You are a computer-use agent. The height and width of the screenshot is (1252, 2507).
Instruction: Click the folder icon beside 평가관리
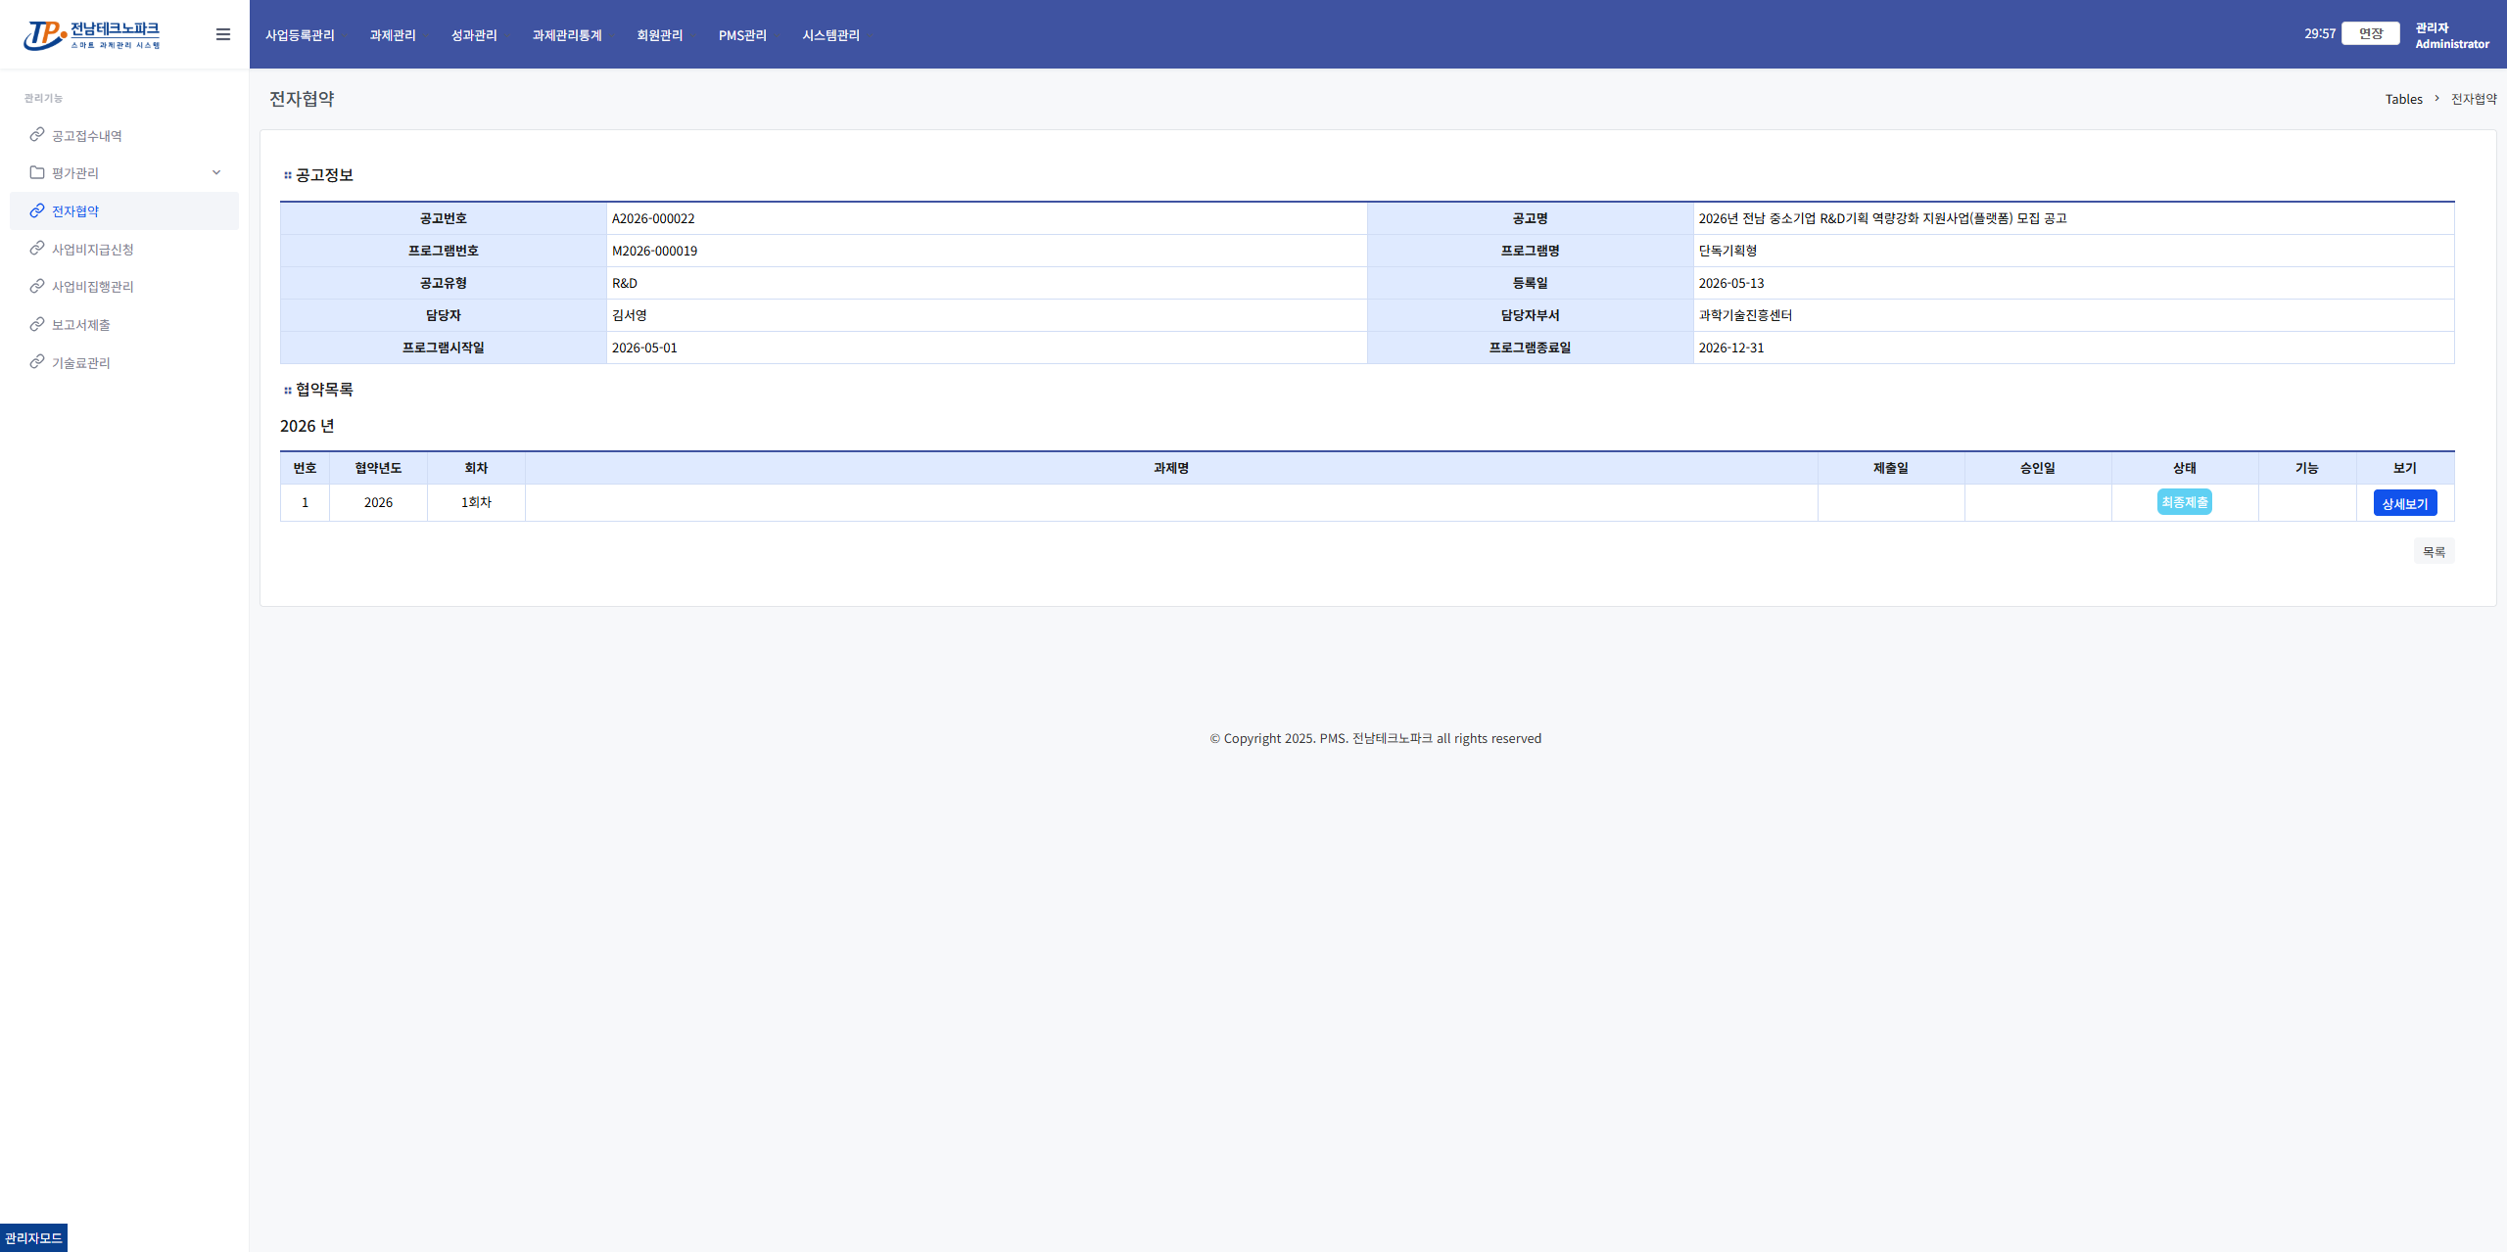37,172
